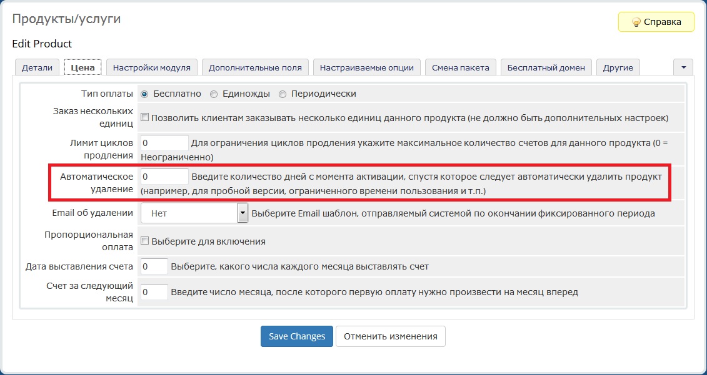707x375 pixels.
Task: Click the Отменить изменения button
Action: click(390, 336)
